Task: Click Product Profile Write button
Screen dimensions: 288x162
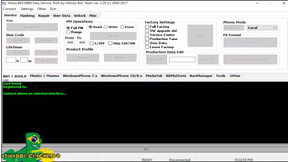Action: (120, 58)
